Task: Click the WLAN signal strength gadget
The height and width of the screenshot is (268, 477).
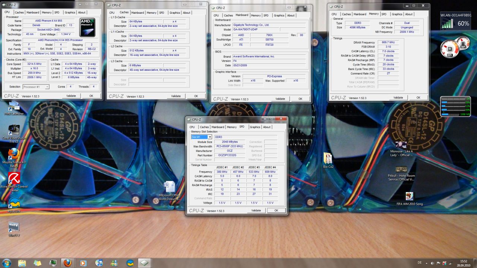Action: point(456,20)
